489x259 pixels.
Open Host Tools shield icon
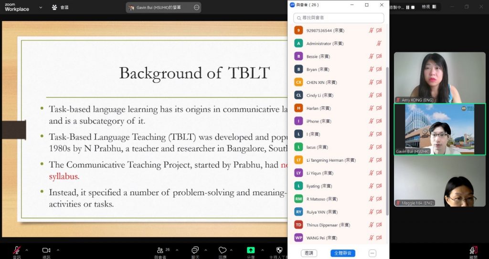[x=279, y=250]
